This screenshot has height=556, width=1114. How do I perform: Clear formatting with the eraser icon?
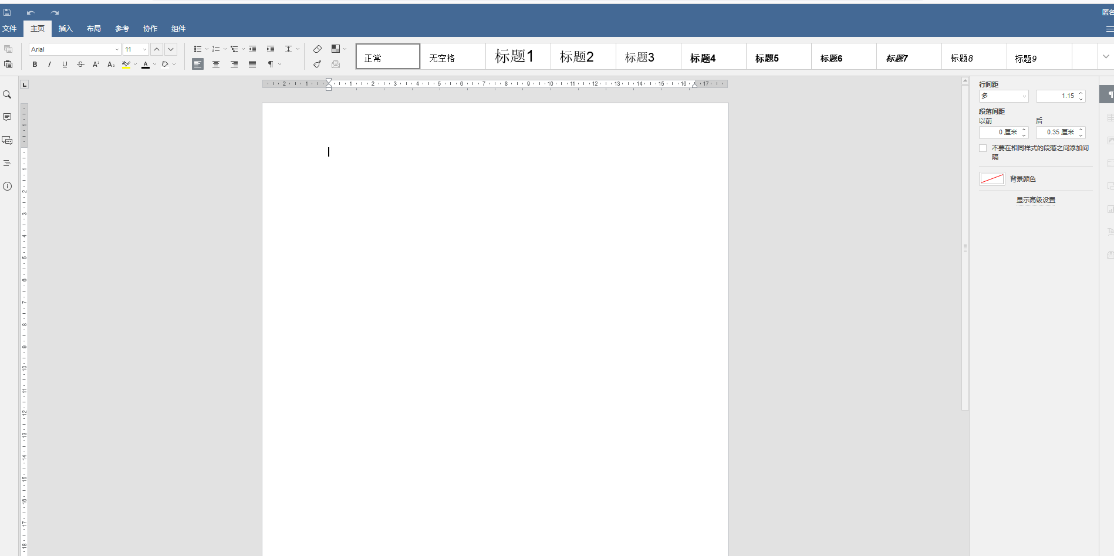point(318,49)
